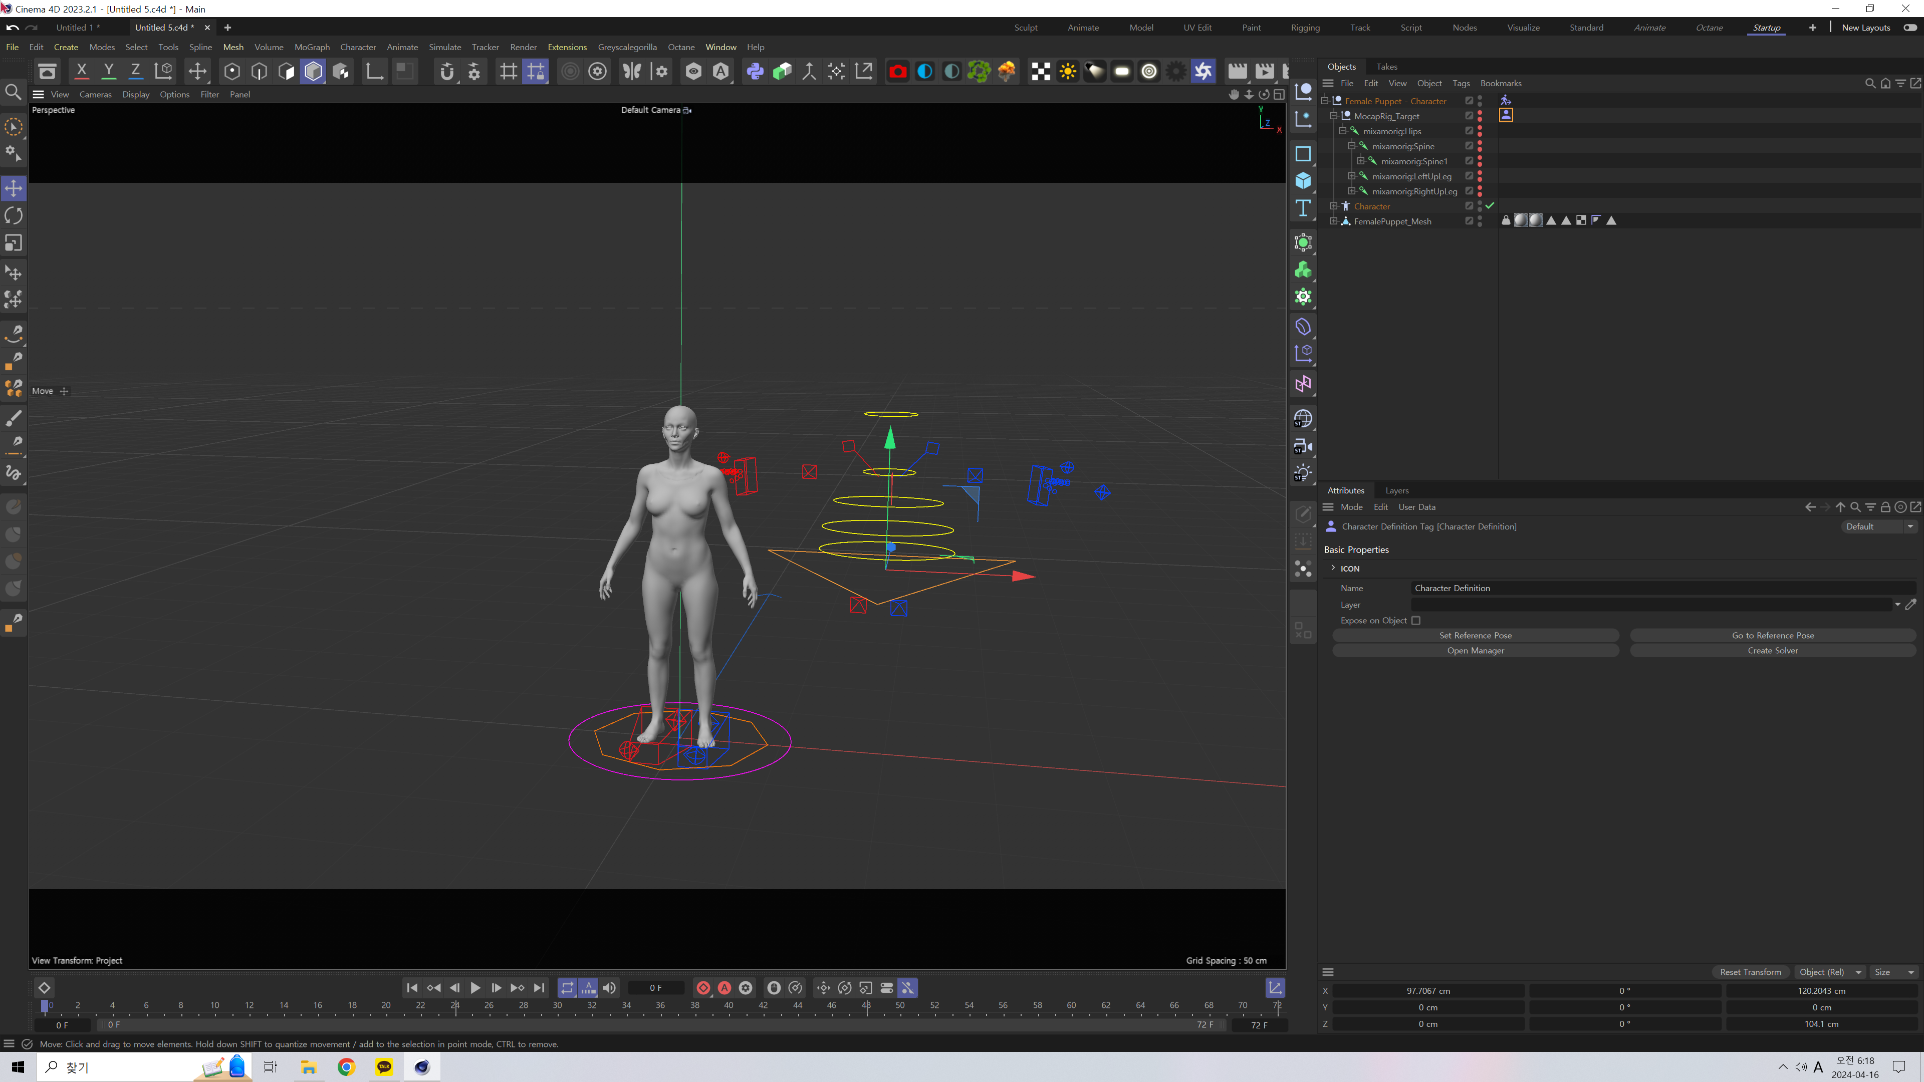Add a Cube primitive from side palette

pos(1303,181)
